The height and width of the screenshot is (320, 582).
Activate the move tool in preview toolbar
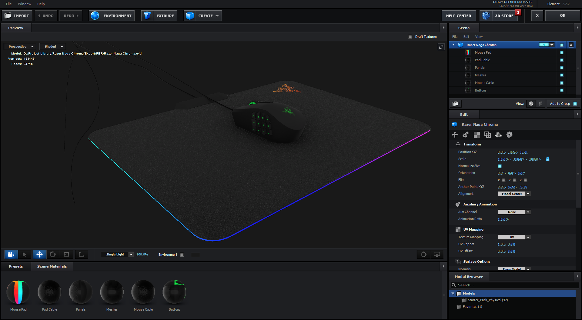[39, 255]
